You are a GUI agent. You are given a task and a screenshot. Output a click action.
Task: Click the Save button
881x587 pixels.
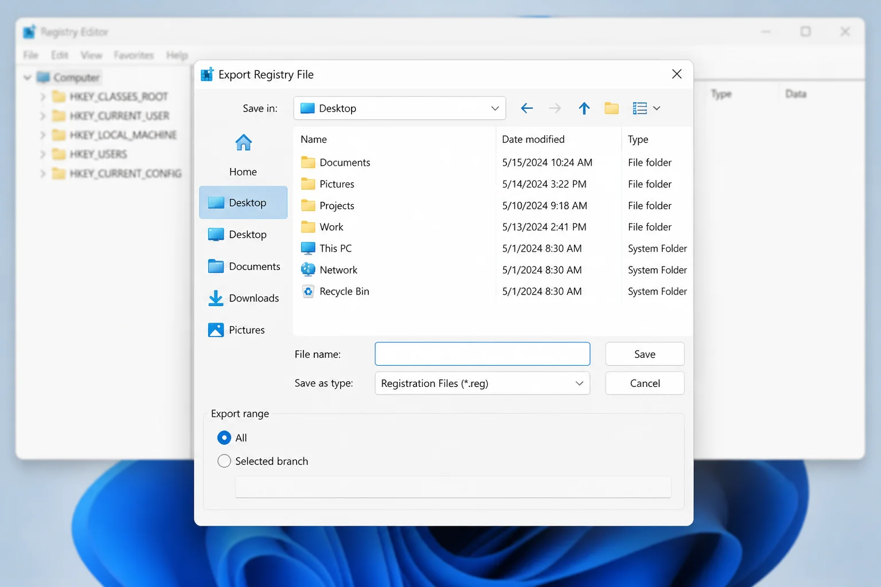click(645, 354)
